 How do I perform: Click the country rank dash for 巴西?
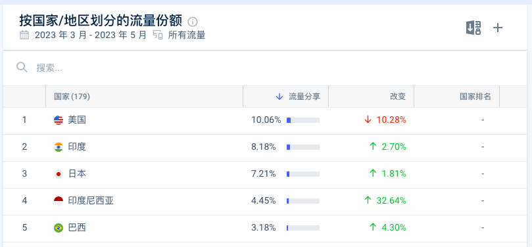[x=483, y=227]
